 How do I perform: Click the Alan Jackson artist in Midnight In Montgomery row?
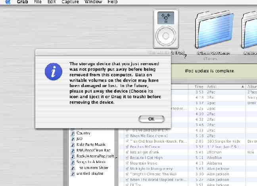tap(218, 169)
